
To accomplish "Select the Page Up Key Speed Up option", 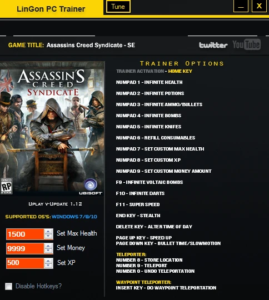I will (144, 238).
